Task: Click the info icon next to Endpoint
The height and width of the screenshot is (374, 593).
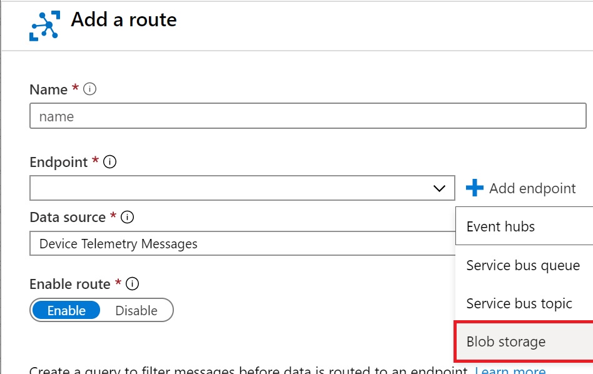Action: 109,162
